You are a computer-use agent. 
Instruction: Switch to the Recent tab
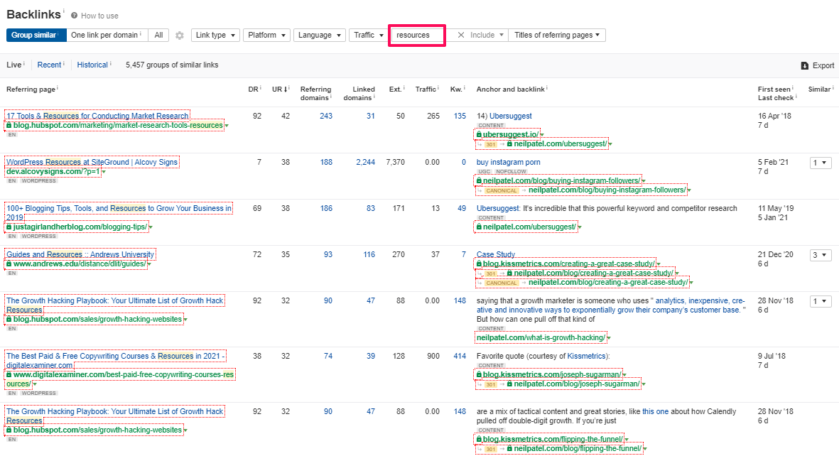49,65
